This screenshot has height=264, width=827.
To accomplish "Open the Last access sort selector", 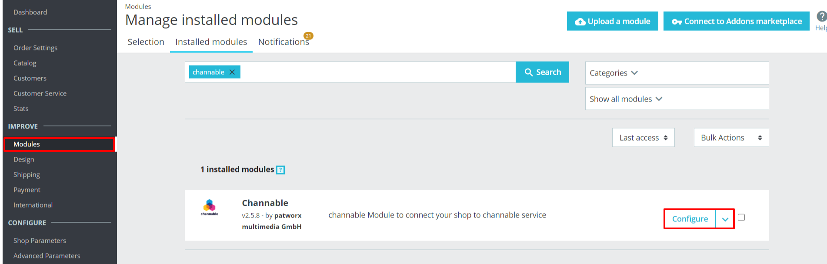I will (x=643, y=138).
